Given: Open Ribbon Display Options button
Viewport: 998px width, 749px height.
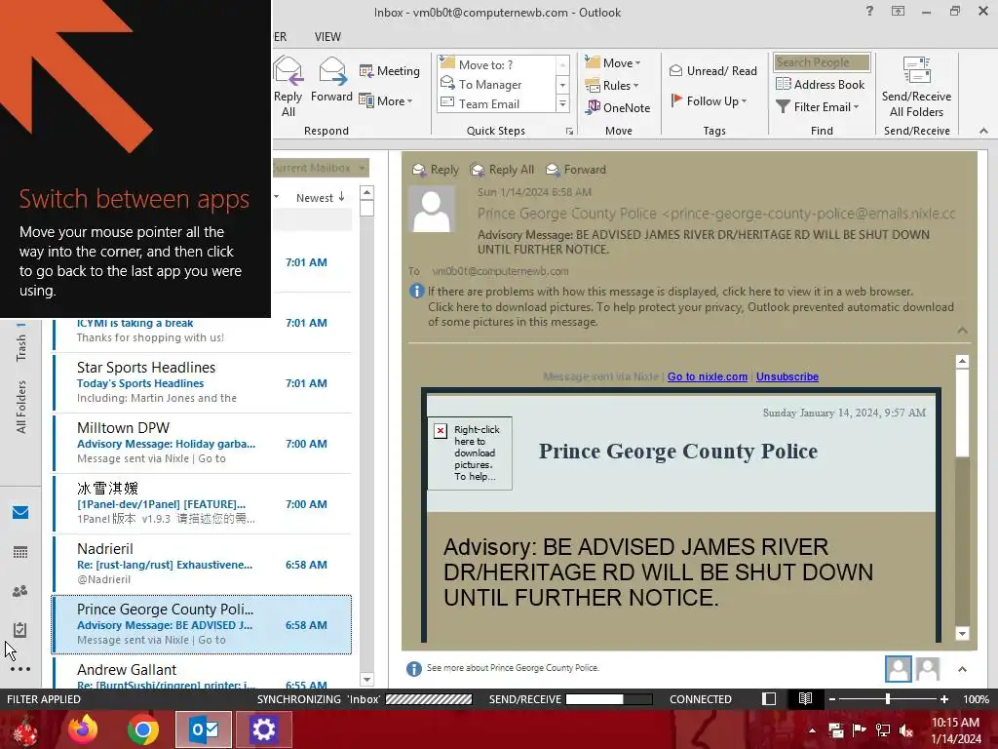Looking at the screenshot, I should pos(898,11).
